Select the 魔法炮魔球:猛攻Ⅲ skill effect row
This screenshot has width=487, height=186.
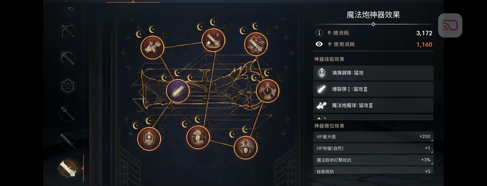(374, 105)
